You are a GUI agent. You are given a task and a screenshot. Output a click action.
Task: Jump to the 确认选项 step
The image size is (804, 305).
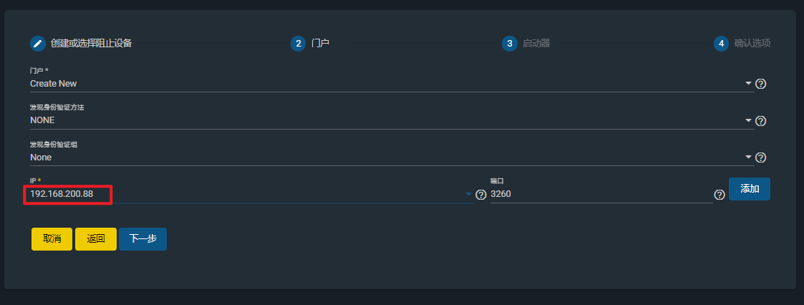(x=752, y=43)
